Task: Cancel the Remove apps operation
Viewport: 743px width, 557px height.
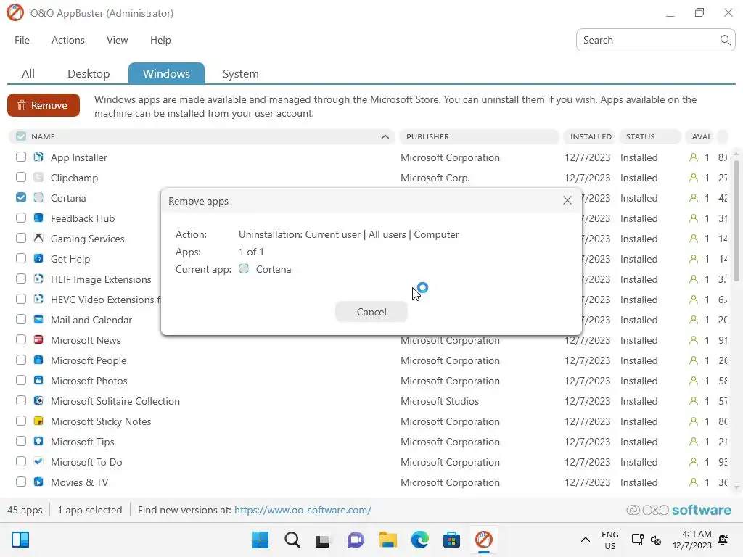Action: [371, 312]
